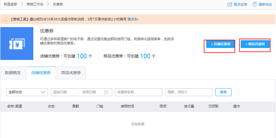Click the blue coupon ticket image
Viewport: 276px width, 138px height.
17,44
